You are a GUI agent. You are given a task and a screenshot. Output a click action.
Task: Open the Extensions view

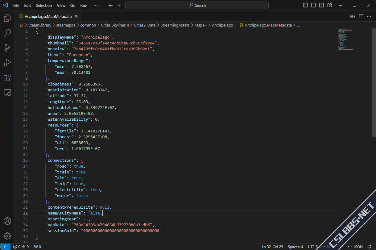pos(7,77)
